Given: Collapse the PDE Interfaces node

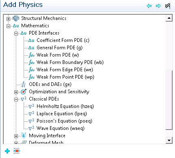Looking at the screenshot, I should [x=16, y=33].
